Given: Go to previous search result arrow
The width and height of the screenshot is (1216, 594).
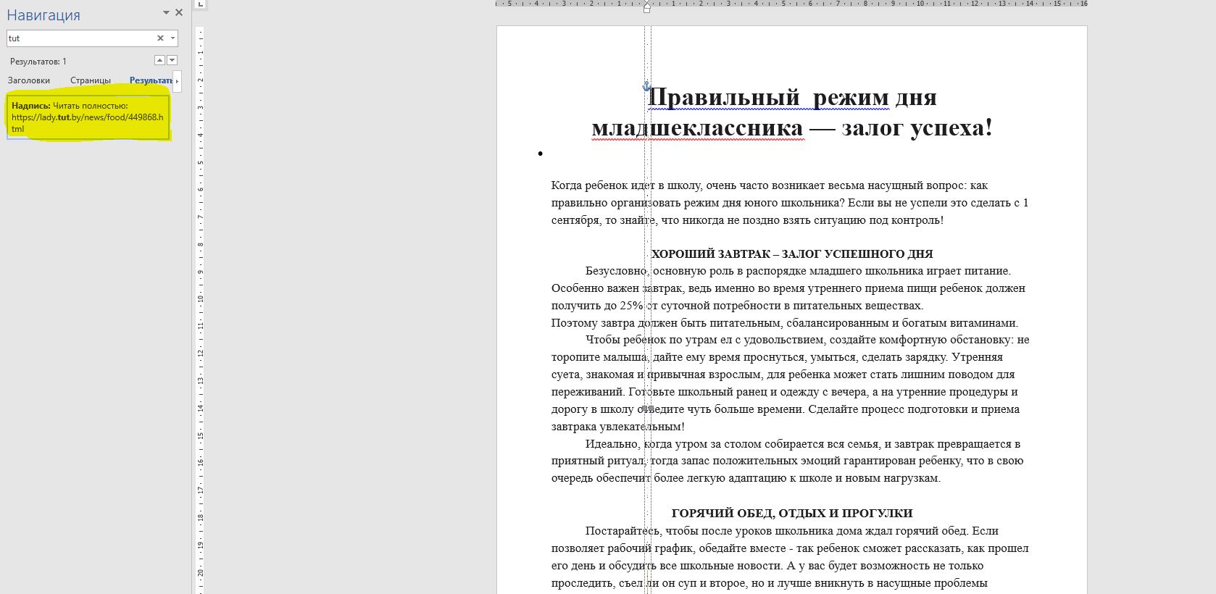Looking at the screenshot, I should (159, 60).
